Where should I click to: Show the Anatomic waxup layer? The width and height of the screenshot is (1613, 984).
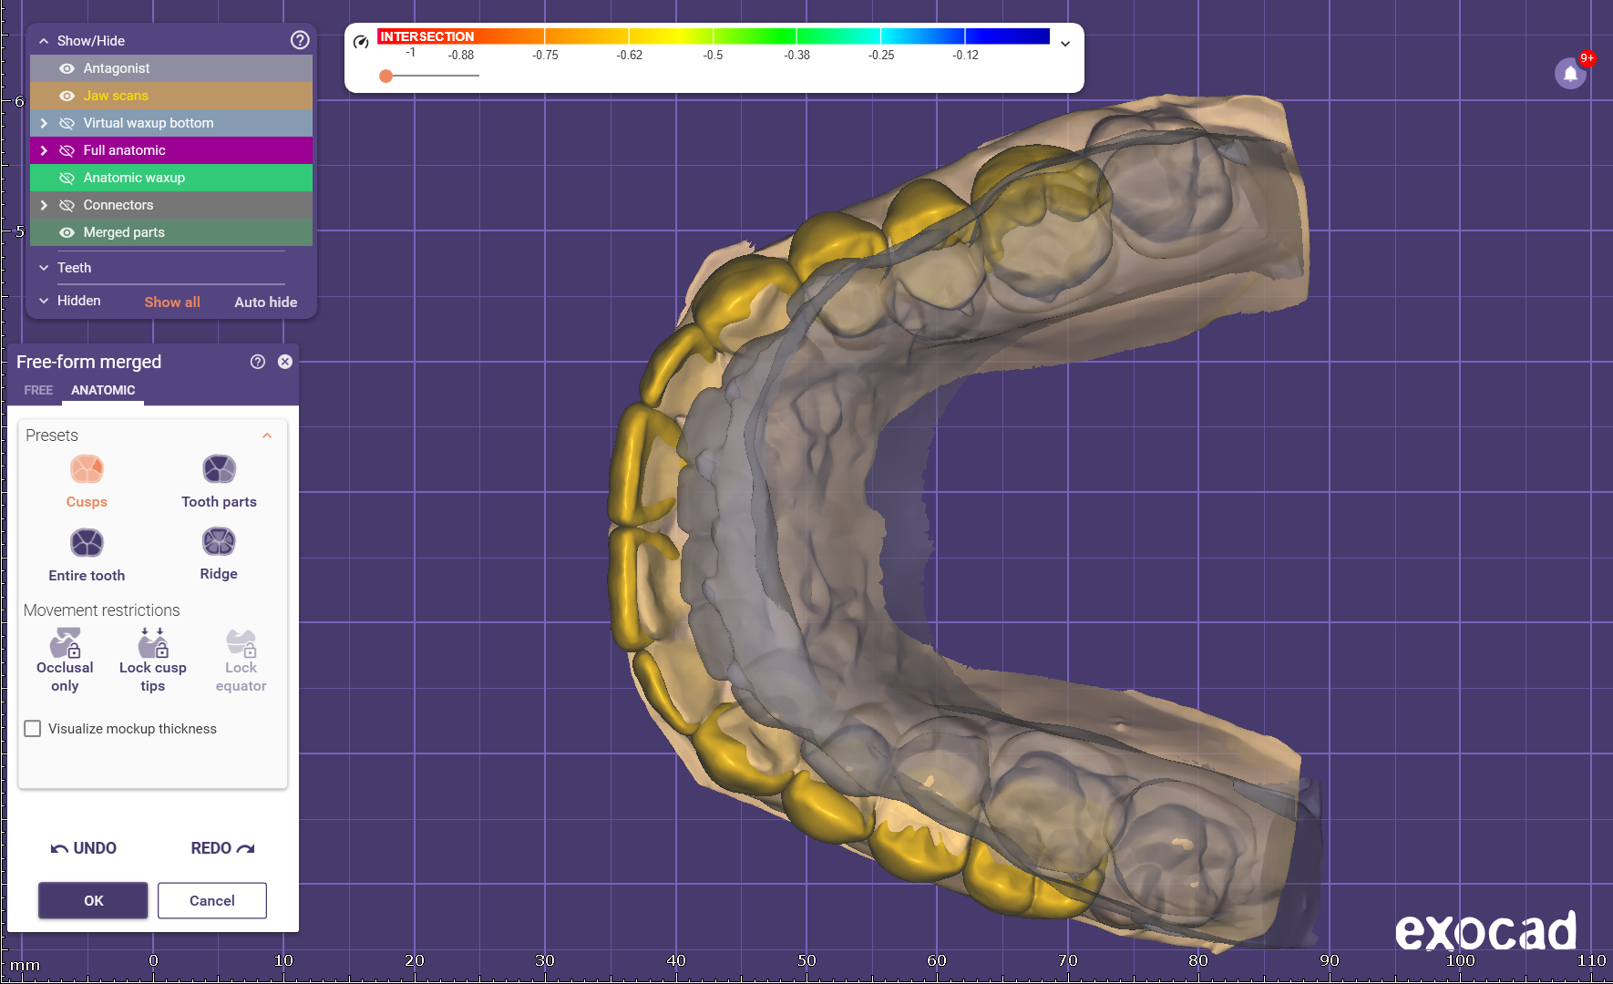click(67, 178)
